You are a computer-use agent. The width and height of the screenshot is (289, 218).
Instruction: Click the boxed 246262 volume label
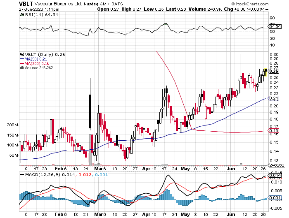tap(277, 165)
